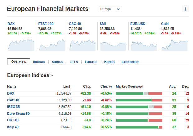
Task: Click the Chg. column header
Action: [x=87, y=86]
